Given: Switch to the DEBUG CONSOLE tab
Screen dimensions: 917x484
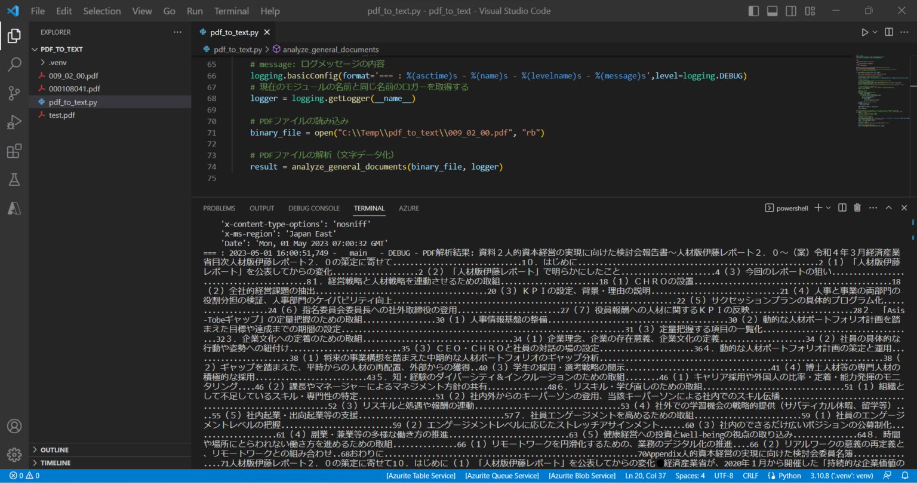Looking at the screenshot, I should [x=313, y=208].
